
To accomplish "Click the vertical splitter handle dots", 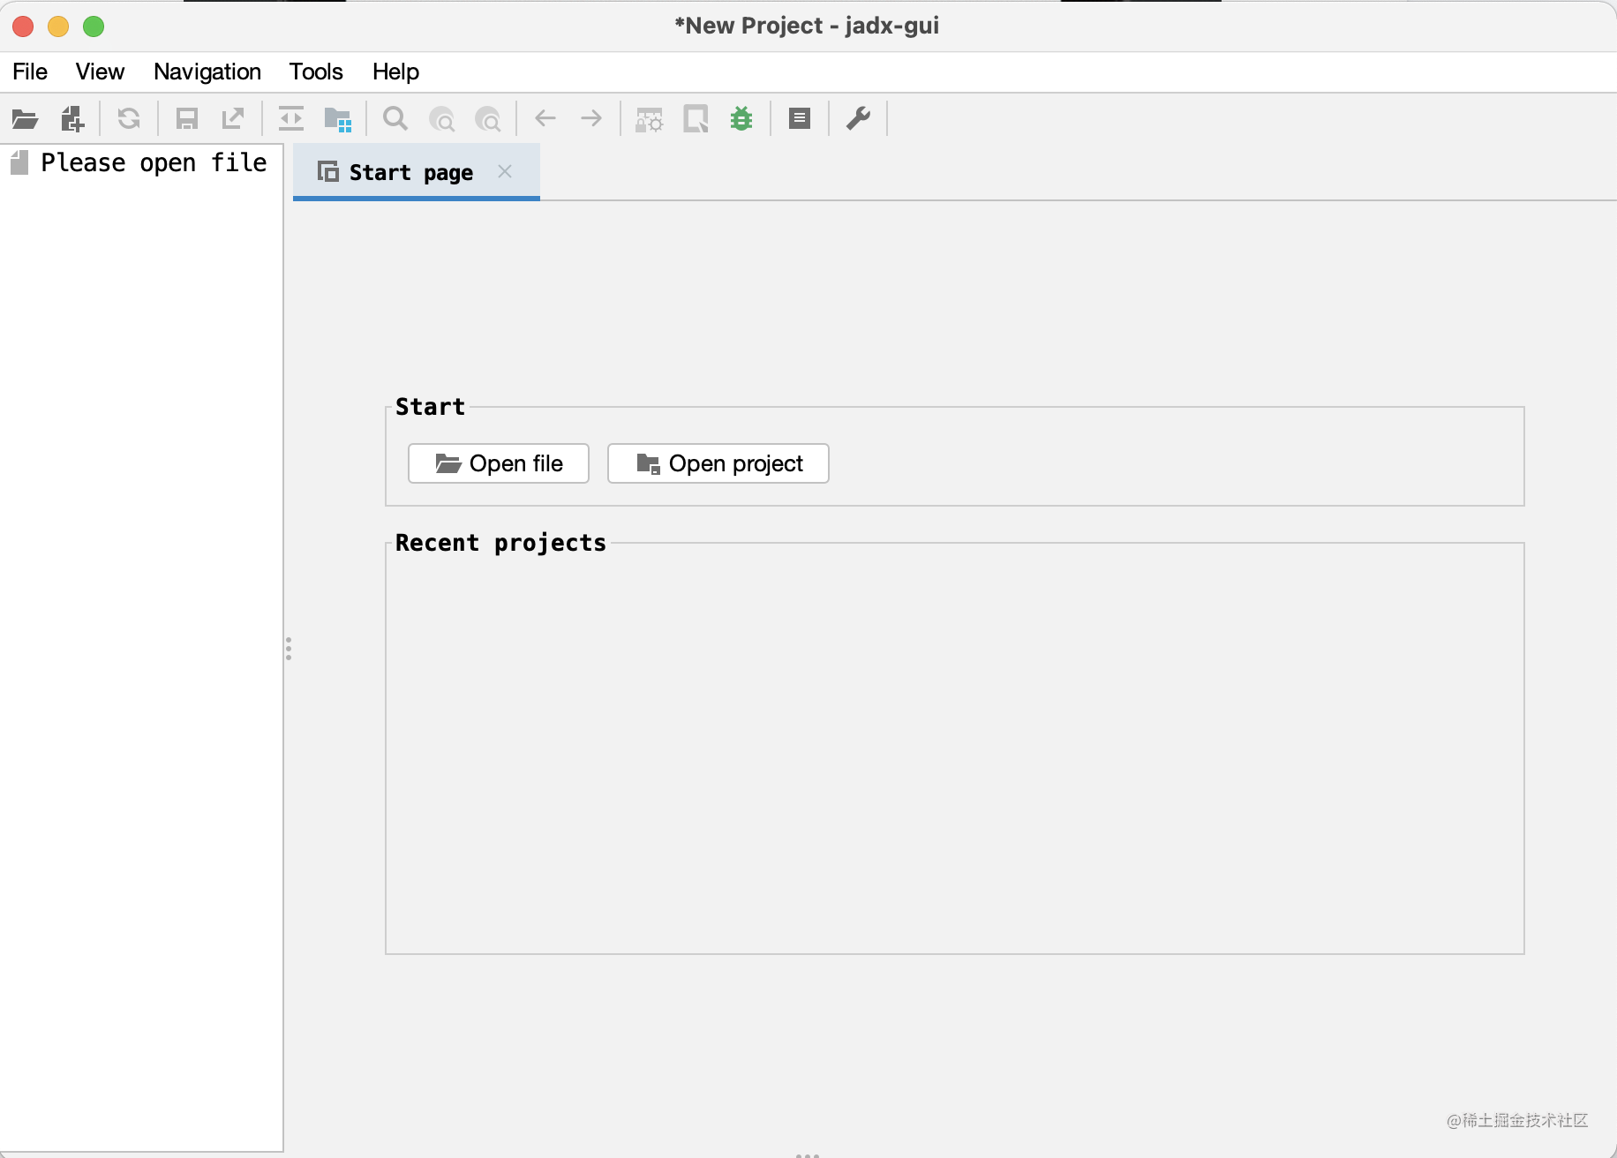I will click(x=289, y=649).
